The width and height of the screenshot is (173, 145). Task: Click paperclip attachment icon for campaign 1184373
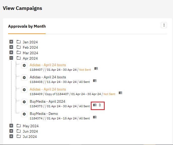[x=100, y=105]
